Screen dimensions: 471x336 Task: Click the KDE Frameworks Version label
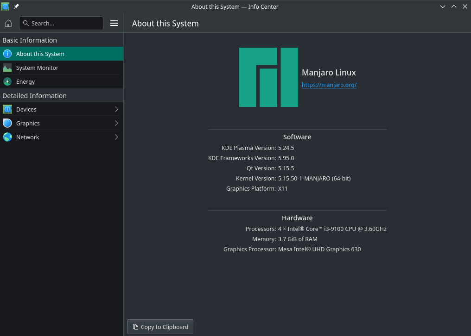click(242, 158)
